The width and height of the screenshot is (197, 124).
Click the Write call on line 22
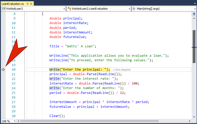54,79
